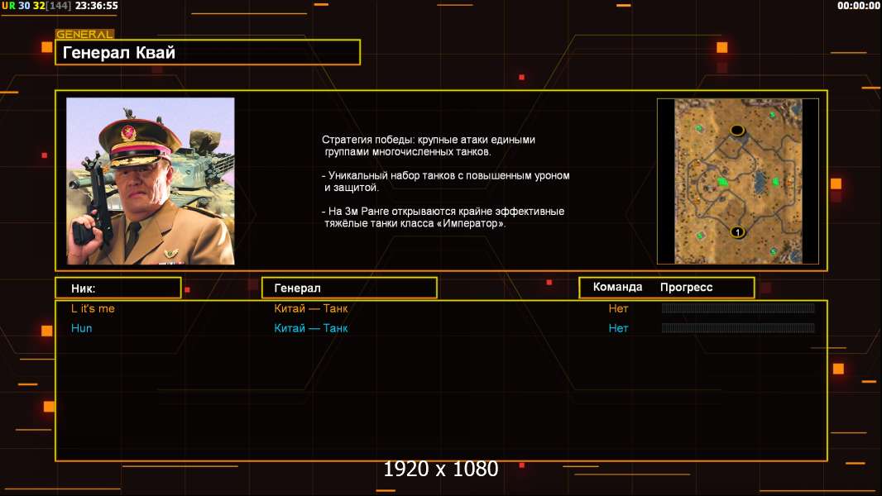This screenshot has width=882, height=496.
Task: Click the 'Команда' column header label
Action: point(617,287)
